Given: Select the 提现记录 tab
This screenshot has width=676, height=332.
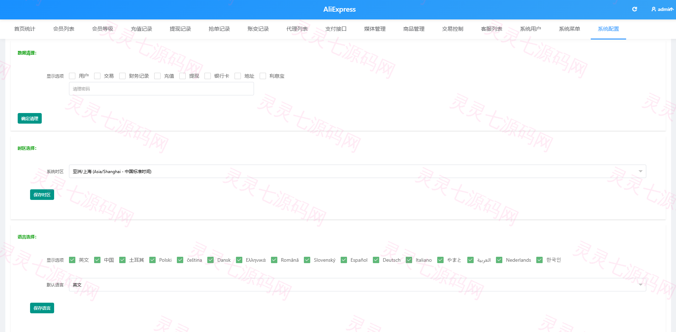Looking at the screenshot, I should point(180,29).
